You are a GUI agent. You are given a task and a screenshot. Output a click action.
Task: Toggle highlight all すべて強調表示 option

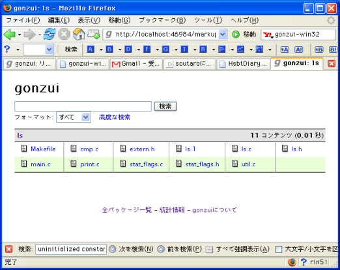[x=238, y=249]
